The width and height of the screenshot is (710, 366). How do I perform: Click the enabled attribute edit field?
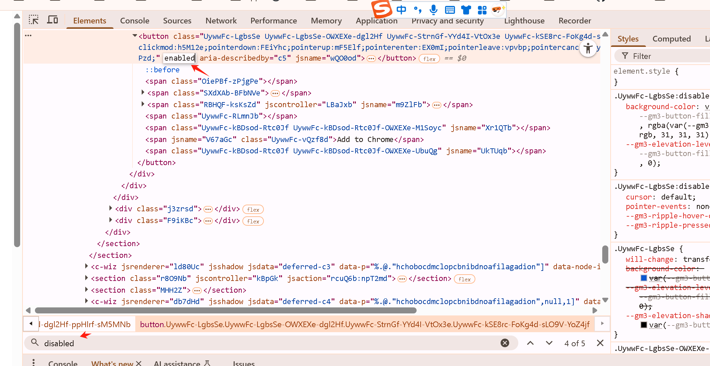[180, 58]
